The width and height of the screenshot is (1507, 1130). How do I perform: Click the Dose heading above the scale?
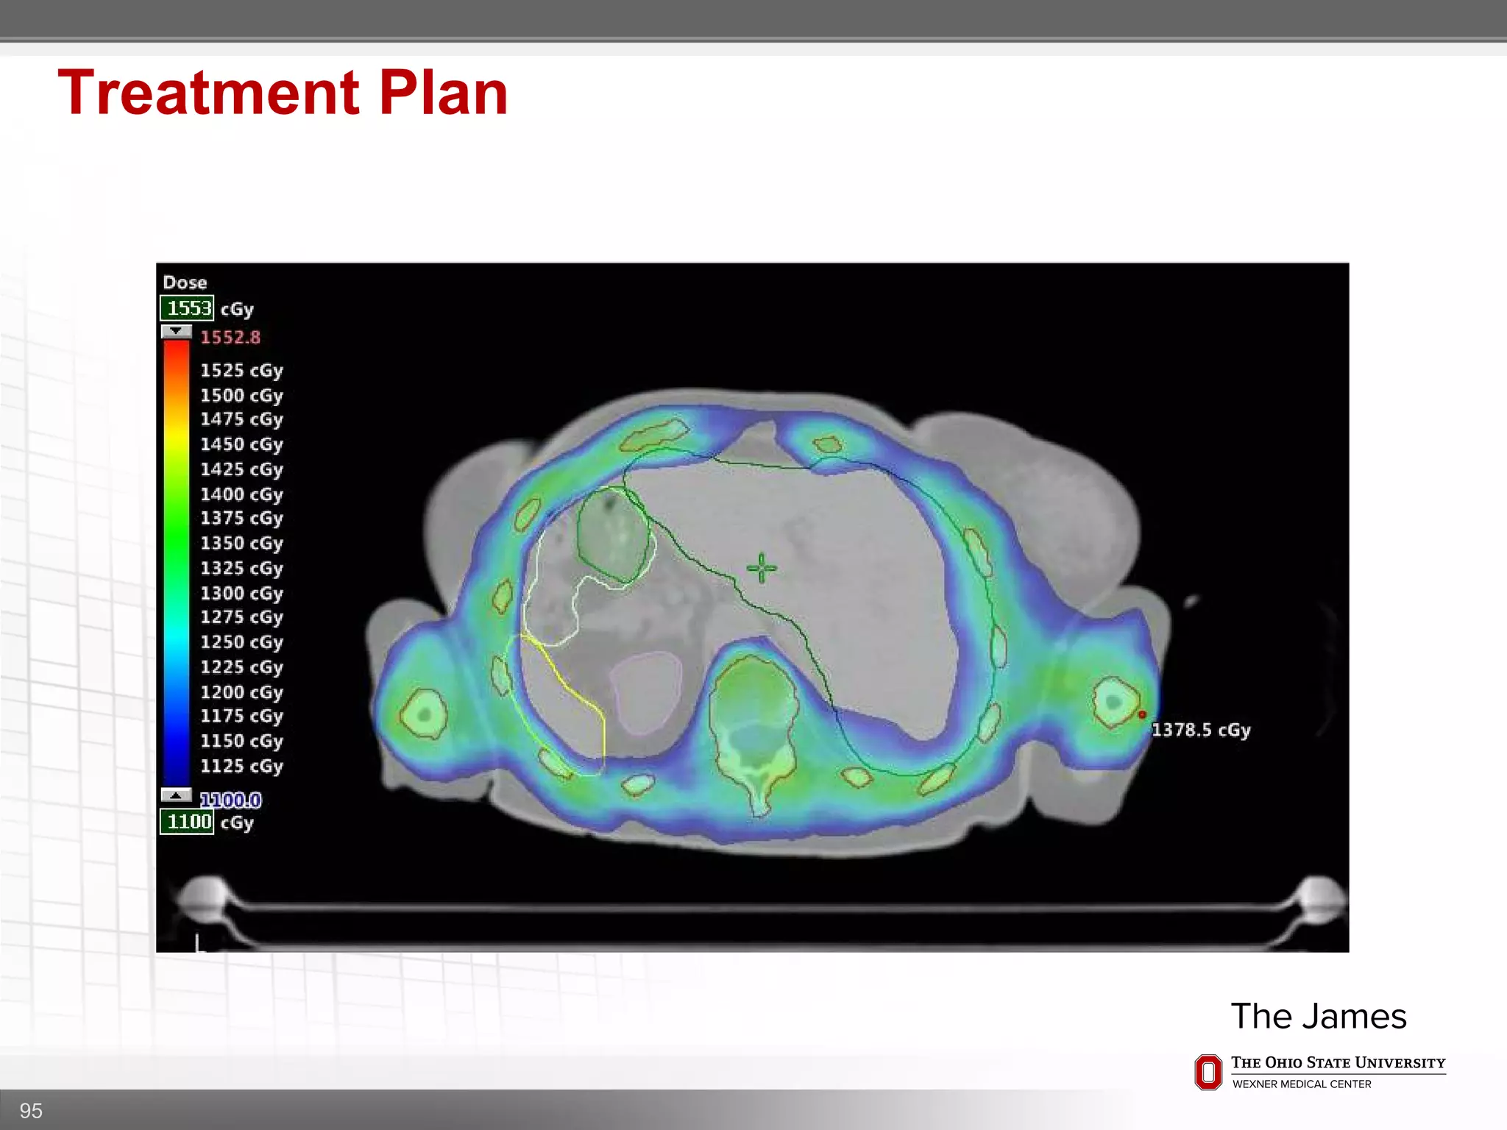185,282
